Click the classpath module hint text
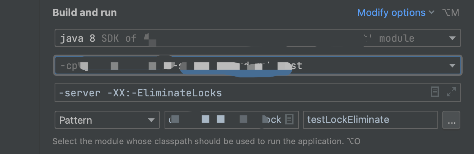This screenshot has width=474, height=154. coord(197,141)
